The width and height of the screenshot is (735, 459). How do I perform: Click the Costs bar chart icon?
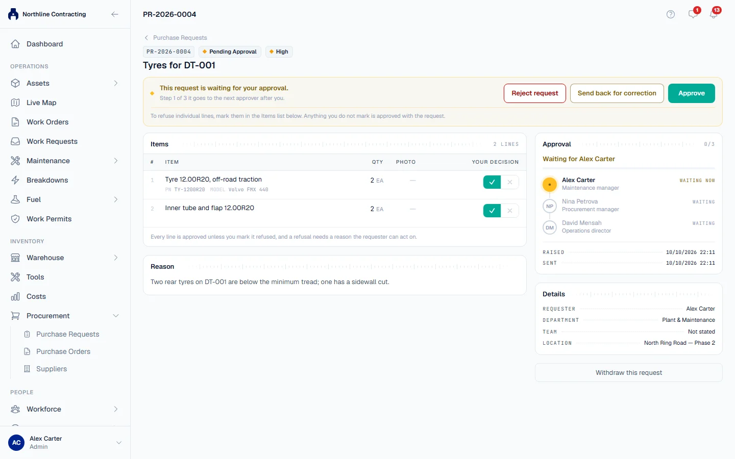click(x=15, y=296)
